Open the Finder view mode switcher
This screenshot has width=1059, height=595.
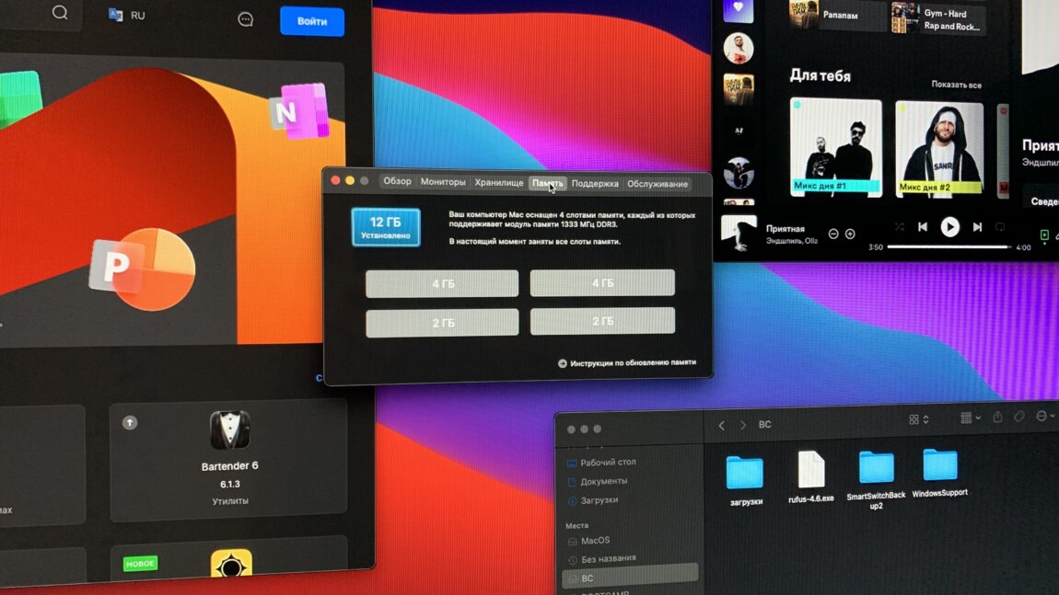point(919,419)
